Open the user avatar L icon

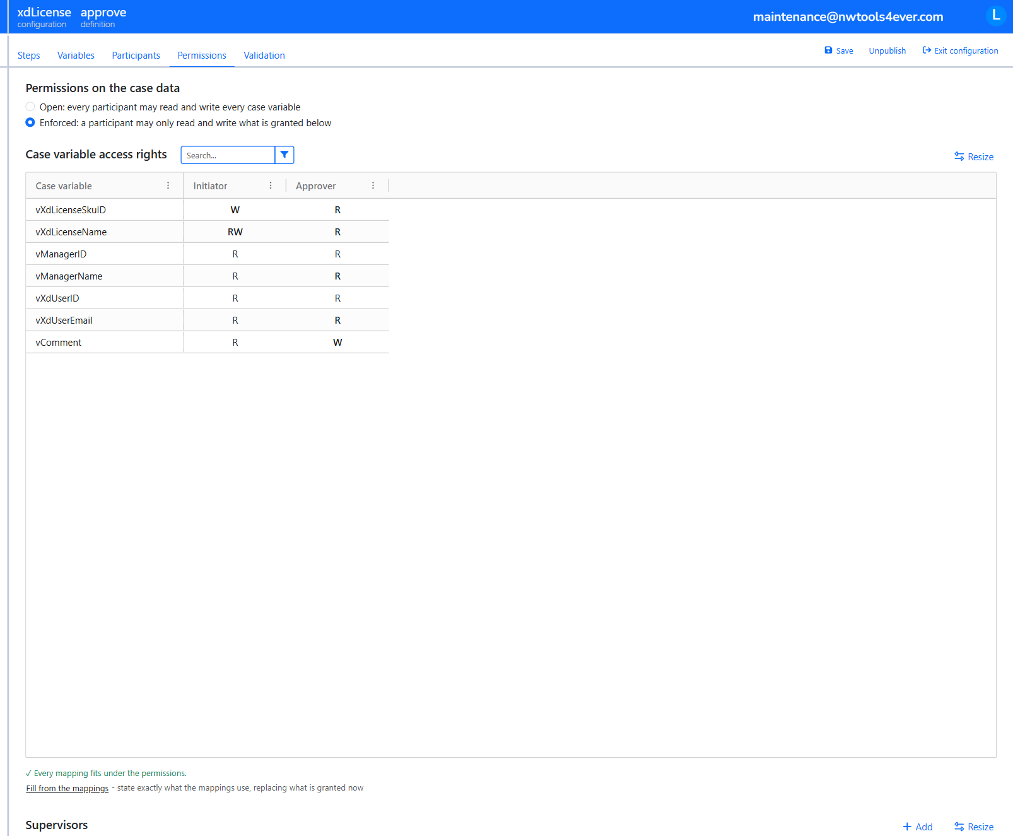[x=995, y=16]
